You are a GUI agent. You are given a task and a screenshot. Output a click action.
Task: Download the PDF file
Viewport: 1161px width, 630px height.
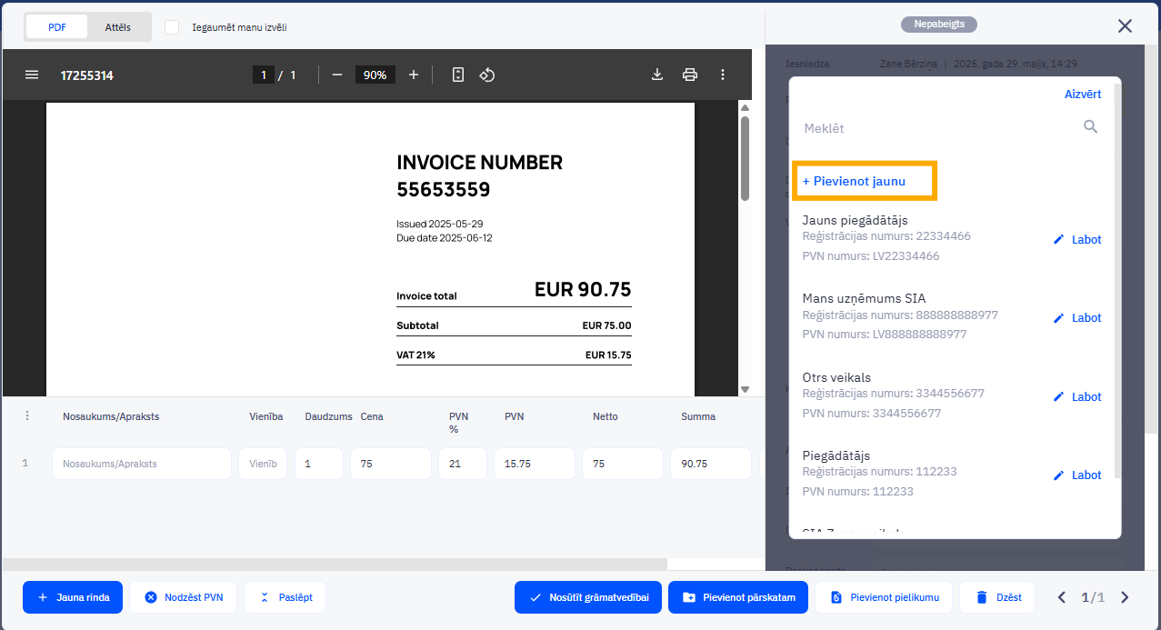657,75
